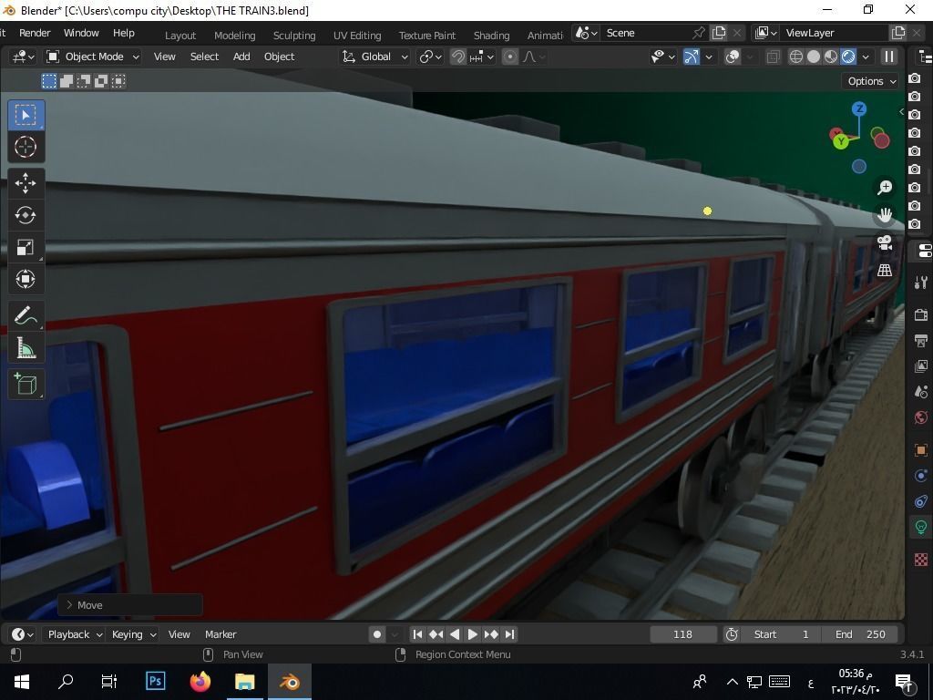The width and height of the screenshot is (933, 700).
Task: Open the pivot point dropdown
Action: (x=431, y=57)
